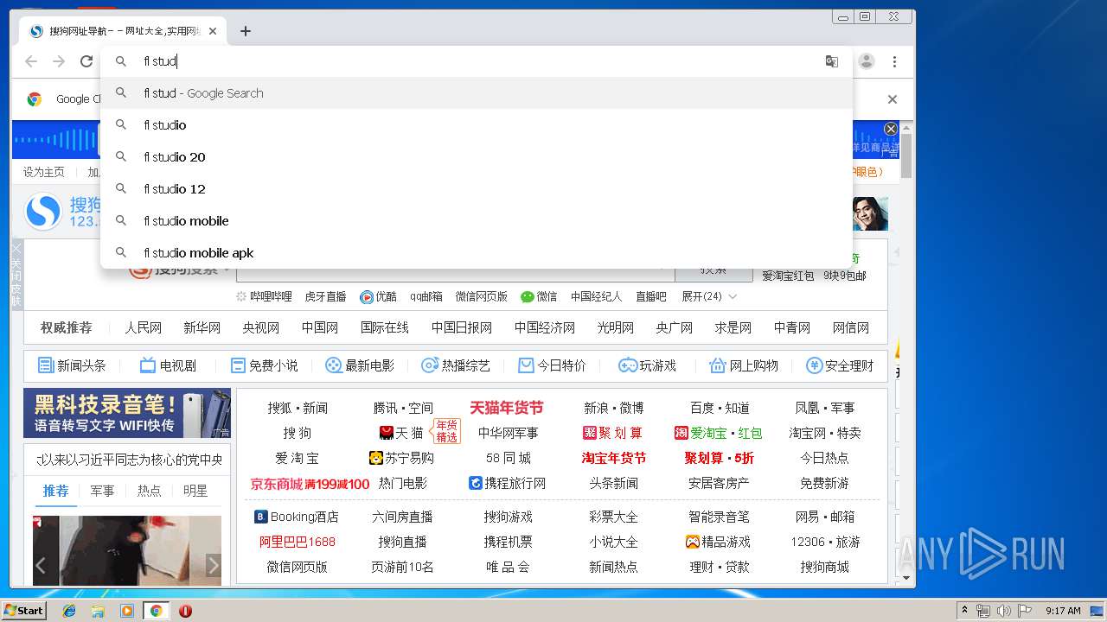
Task: Click into the address bar text field
Action: (x=476, y=61)
